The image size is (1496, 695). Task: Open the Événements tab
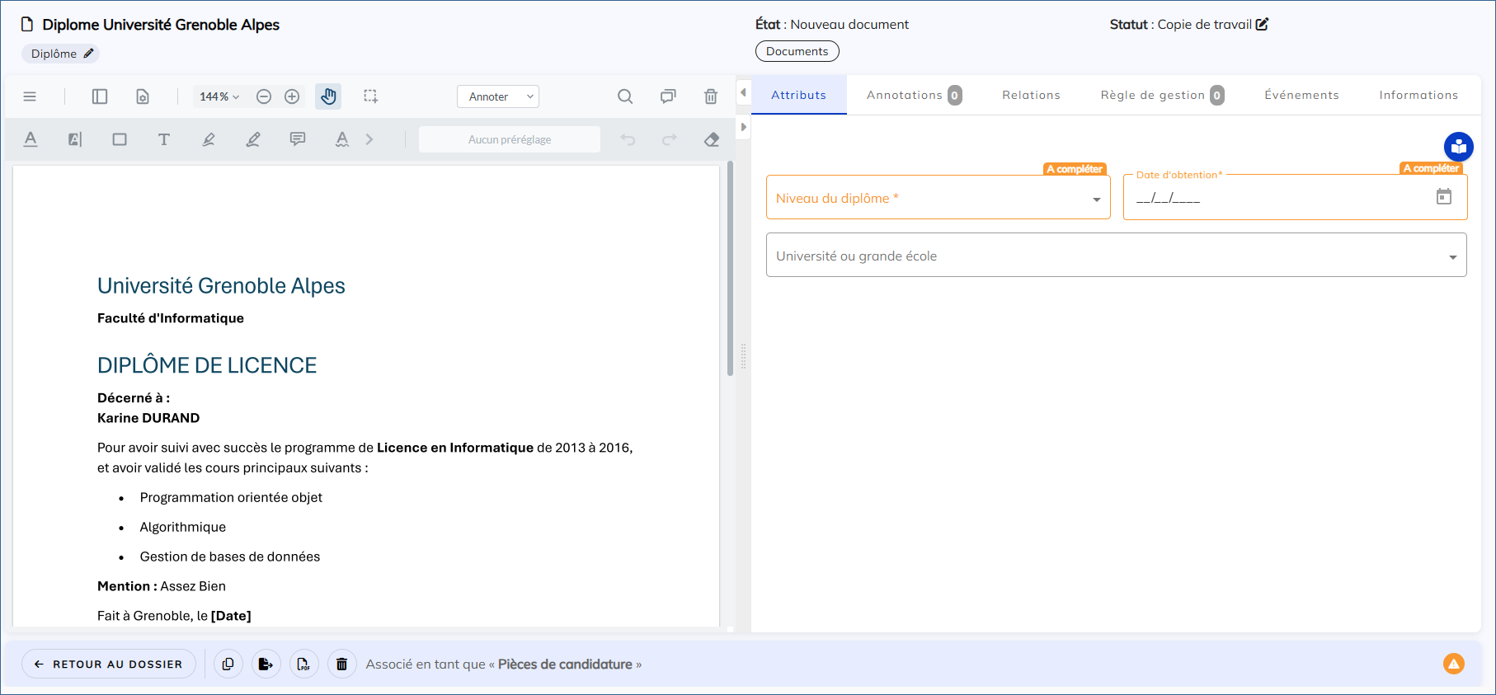pos(1301,95)
